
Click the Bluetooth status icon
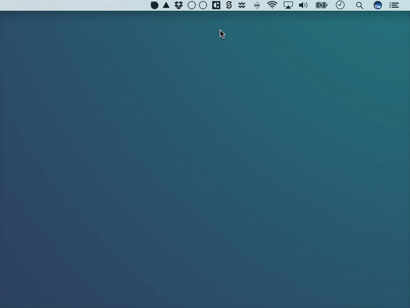[256, 6]
